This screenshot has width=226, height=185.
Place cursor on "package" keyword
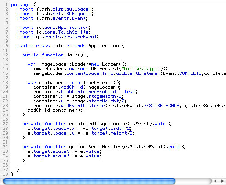(x=21, y=5)
